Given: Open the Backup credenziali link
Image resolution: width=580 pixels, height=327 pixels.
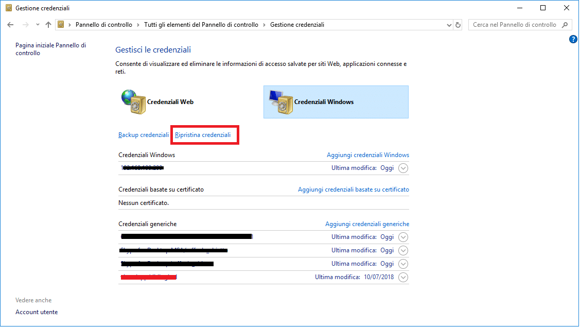Looking at the screenshot, I should point(144,135).
